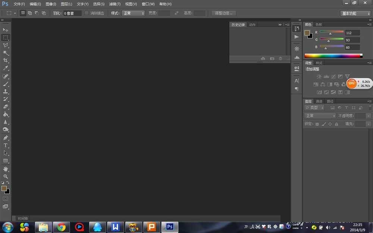Toggle the 消除锯齿 anti-alias checkbox
373x233 pixels.
tap(87, 13)
